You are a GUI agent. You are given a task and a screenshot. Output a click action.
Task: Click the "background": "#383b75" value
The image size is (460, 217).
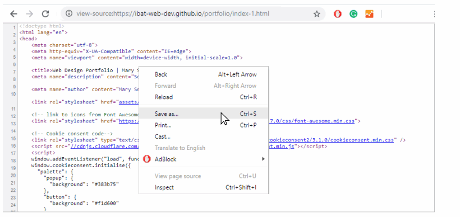pos(85,184)
